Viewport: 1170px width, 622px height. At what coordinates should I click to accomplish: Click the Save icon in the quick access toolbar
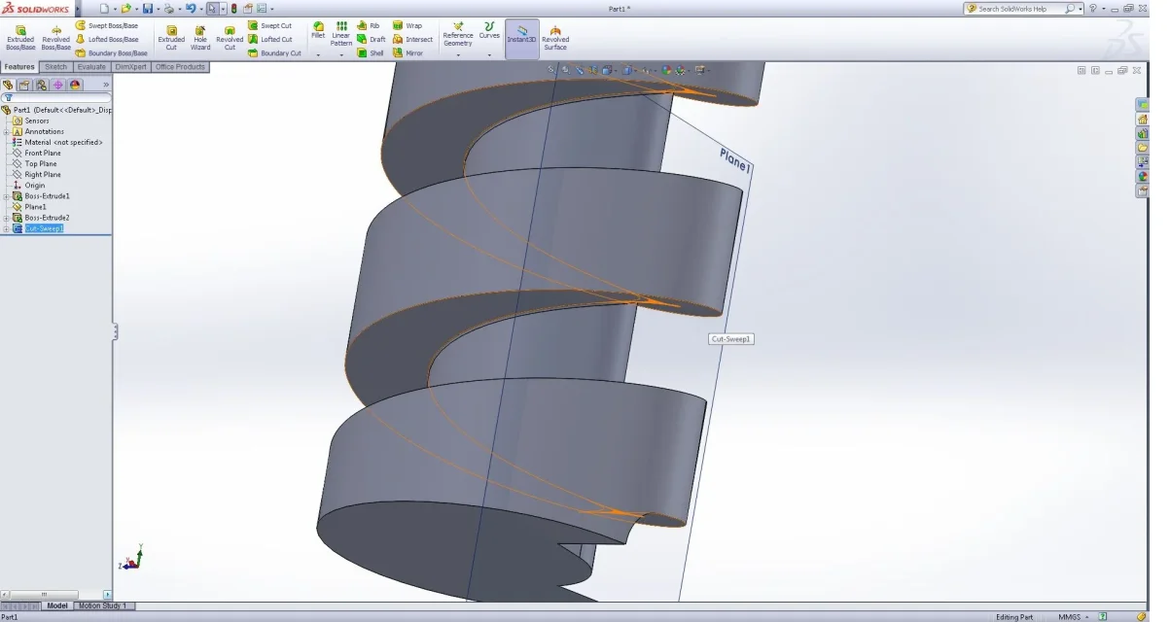147,9
